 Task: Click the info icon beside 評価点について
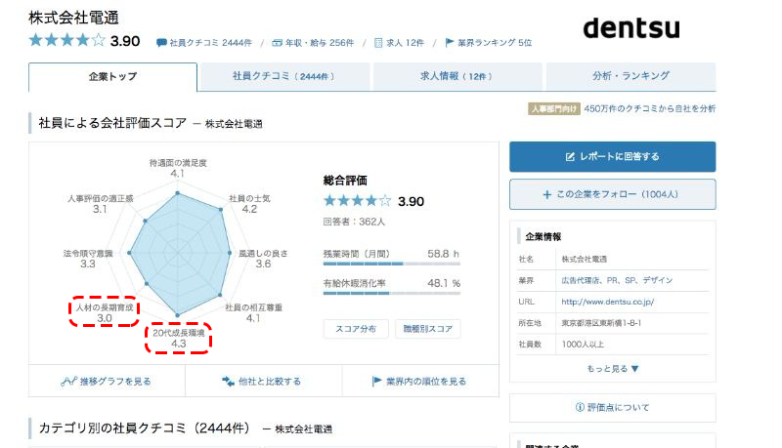coord(580,407)
